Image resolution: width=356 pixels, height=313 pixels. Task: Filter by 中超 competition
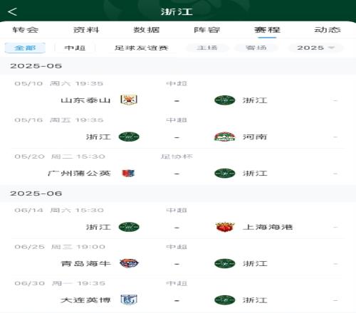[75, 48]
